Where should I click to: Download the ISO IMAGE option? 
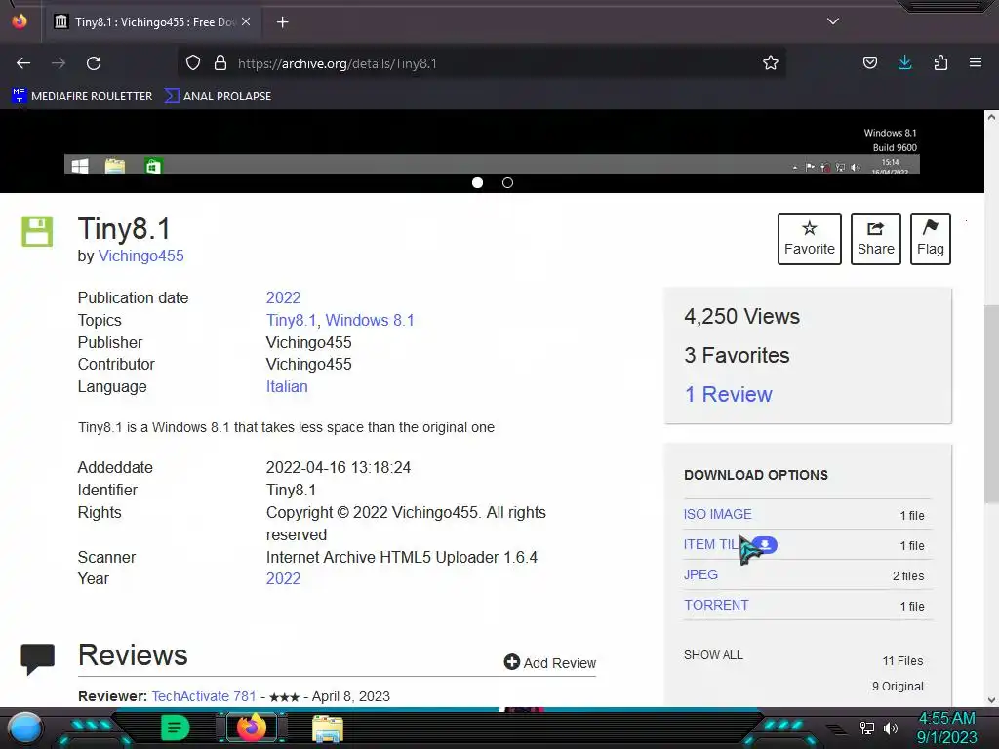pos(717,514)
